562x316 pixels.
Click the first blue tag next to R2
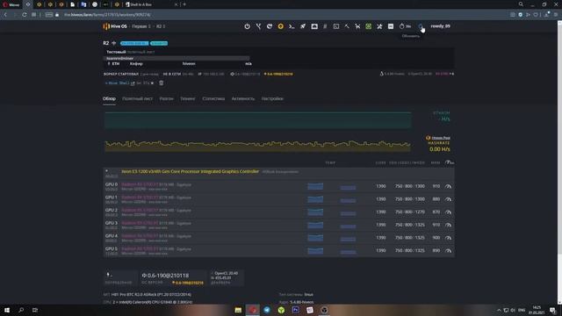click(x=134, y=43)
